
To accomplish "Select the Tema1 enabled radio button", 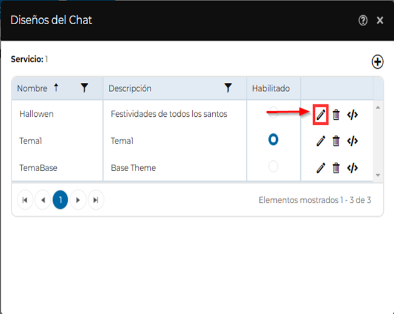I will pyautogui.click(x=273, y=140).
